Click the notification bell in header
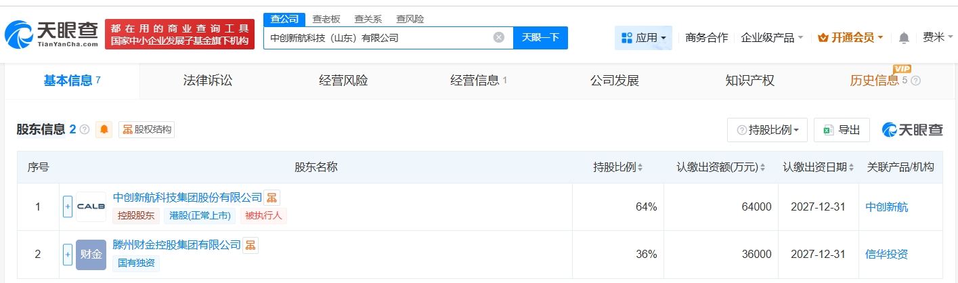 tap(904, 38)
